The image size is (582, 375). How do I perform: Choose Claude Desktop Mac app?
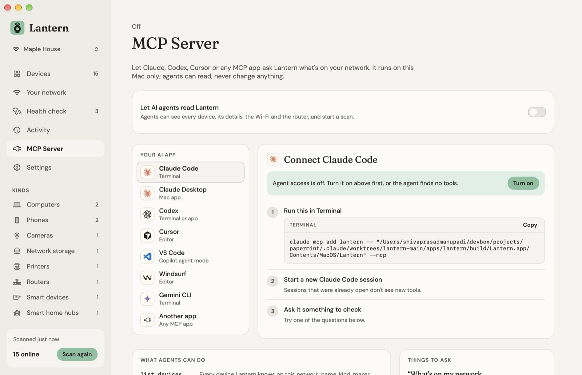pos(190,193)
